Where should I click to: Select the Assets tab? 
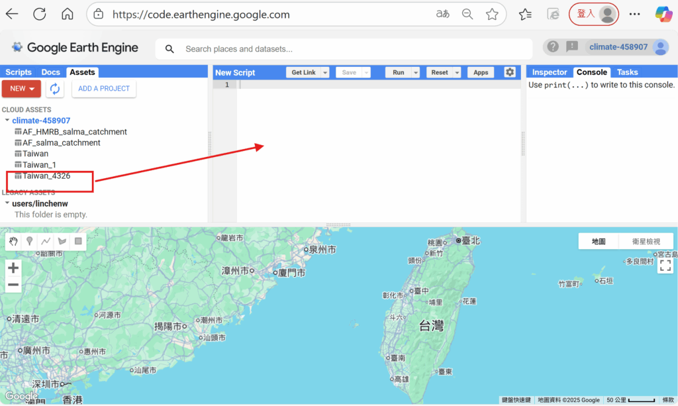click(82, 72)
